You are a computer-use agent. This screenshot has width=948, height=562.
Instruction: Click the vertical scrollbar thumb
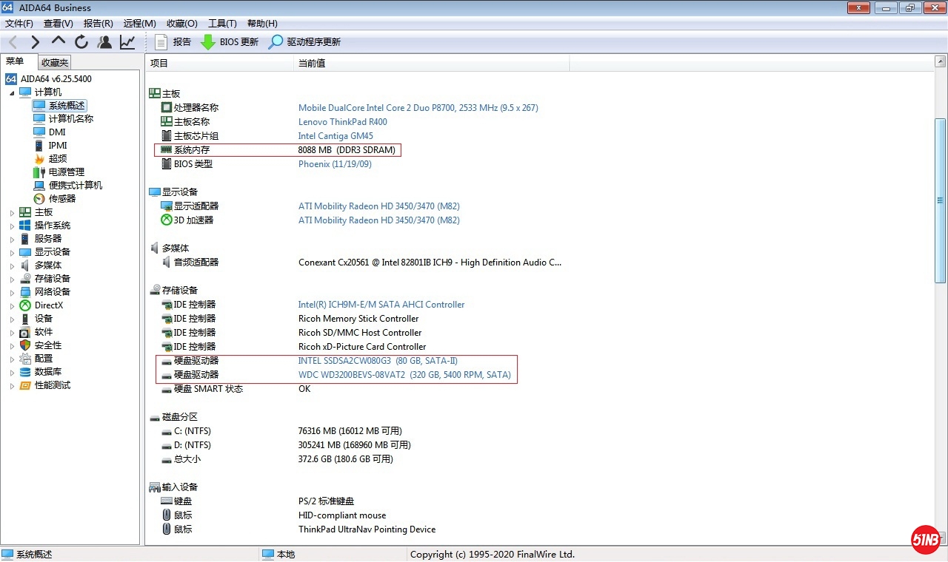click(x=940, y=200)
